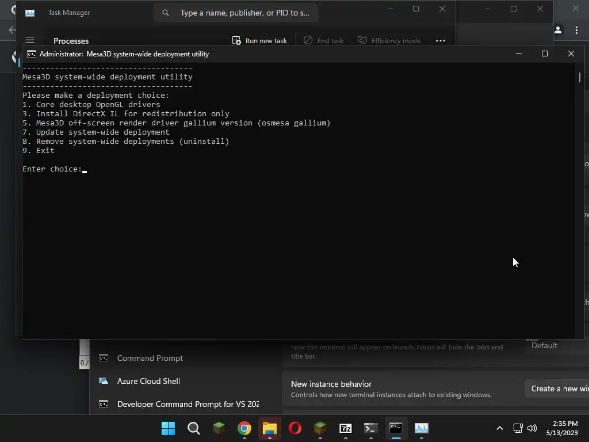This screenshot has width=589, height=442.
Task: Click the Mesa3D console title icon
Action: point(32,54)
